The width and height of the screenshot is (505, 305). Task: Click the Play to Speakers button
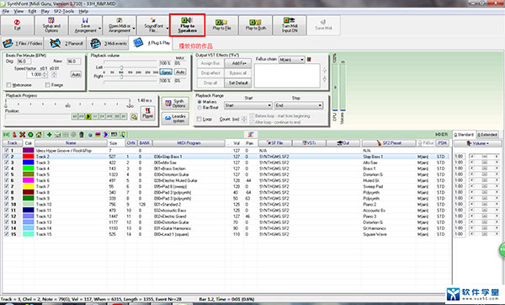click(x=188, y=24)
